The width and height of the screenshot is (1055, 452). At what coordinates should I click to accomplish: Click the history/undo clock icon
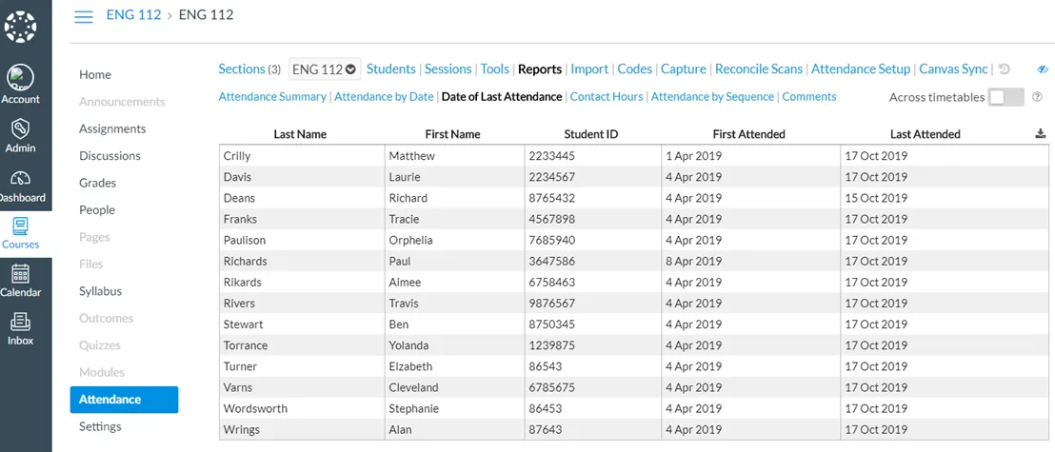point(1005,69)
